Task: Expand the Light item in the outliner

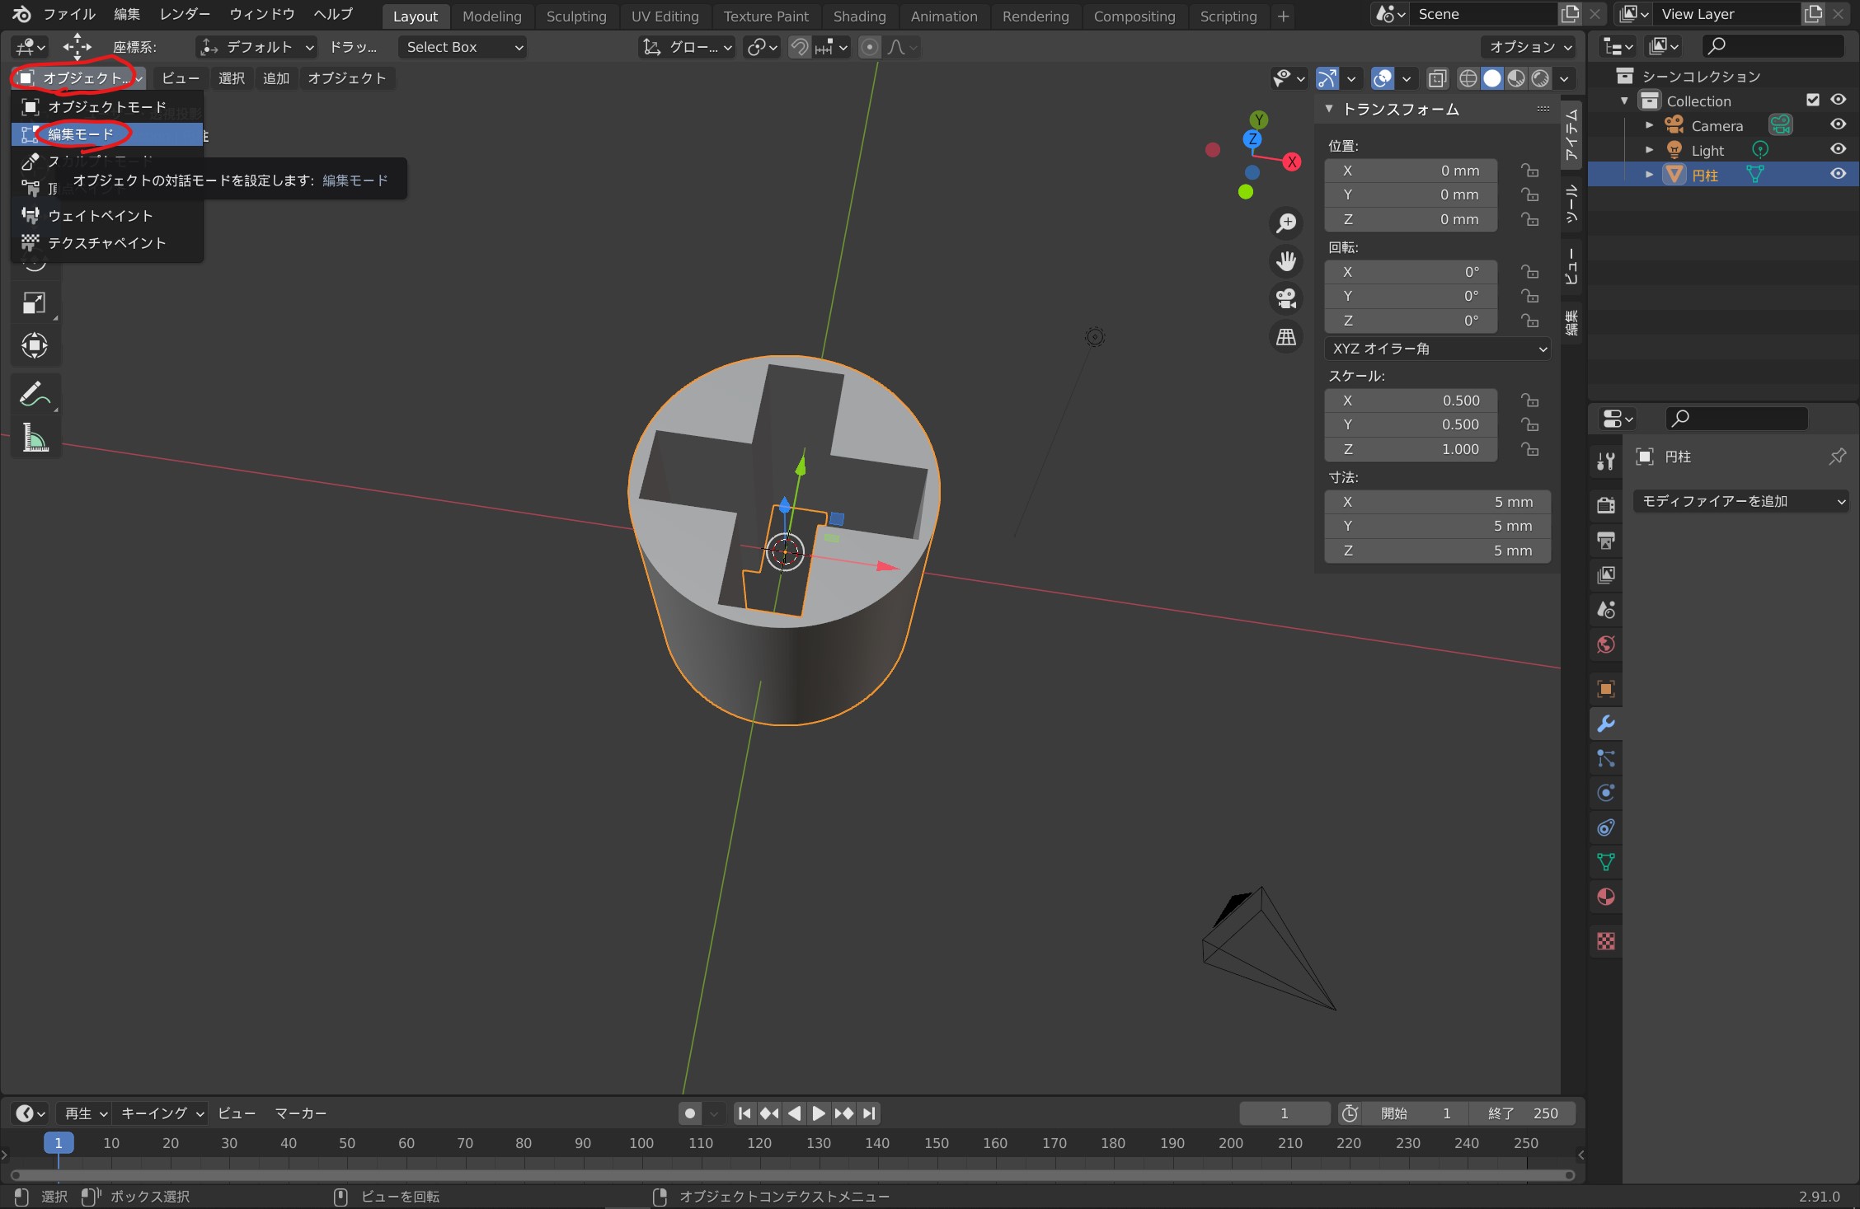Action: tap(1649, 150)
